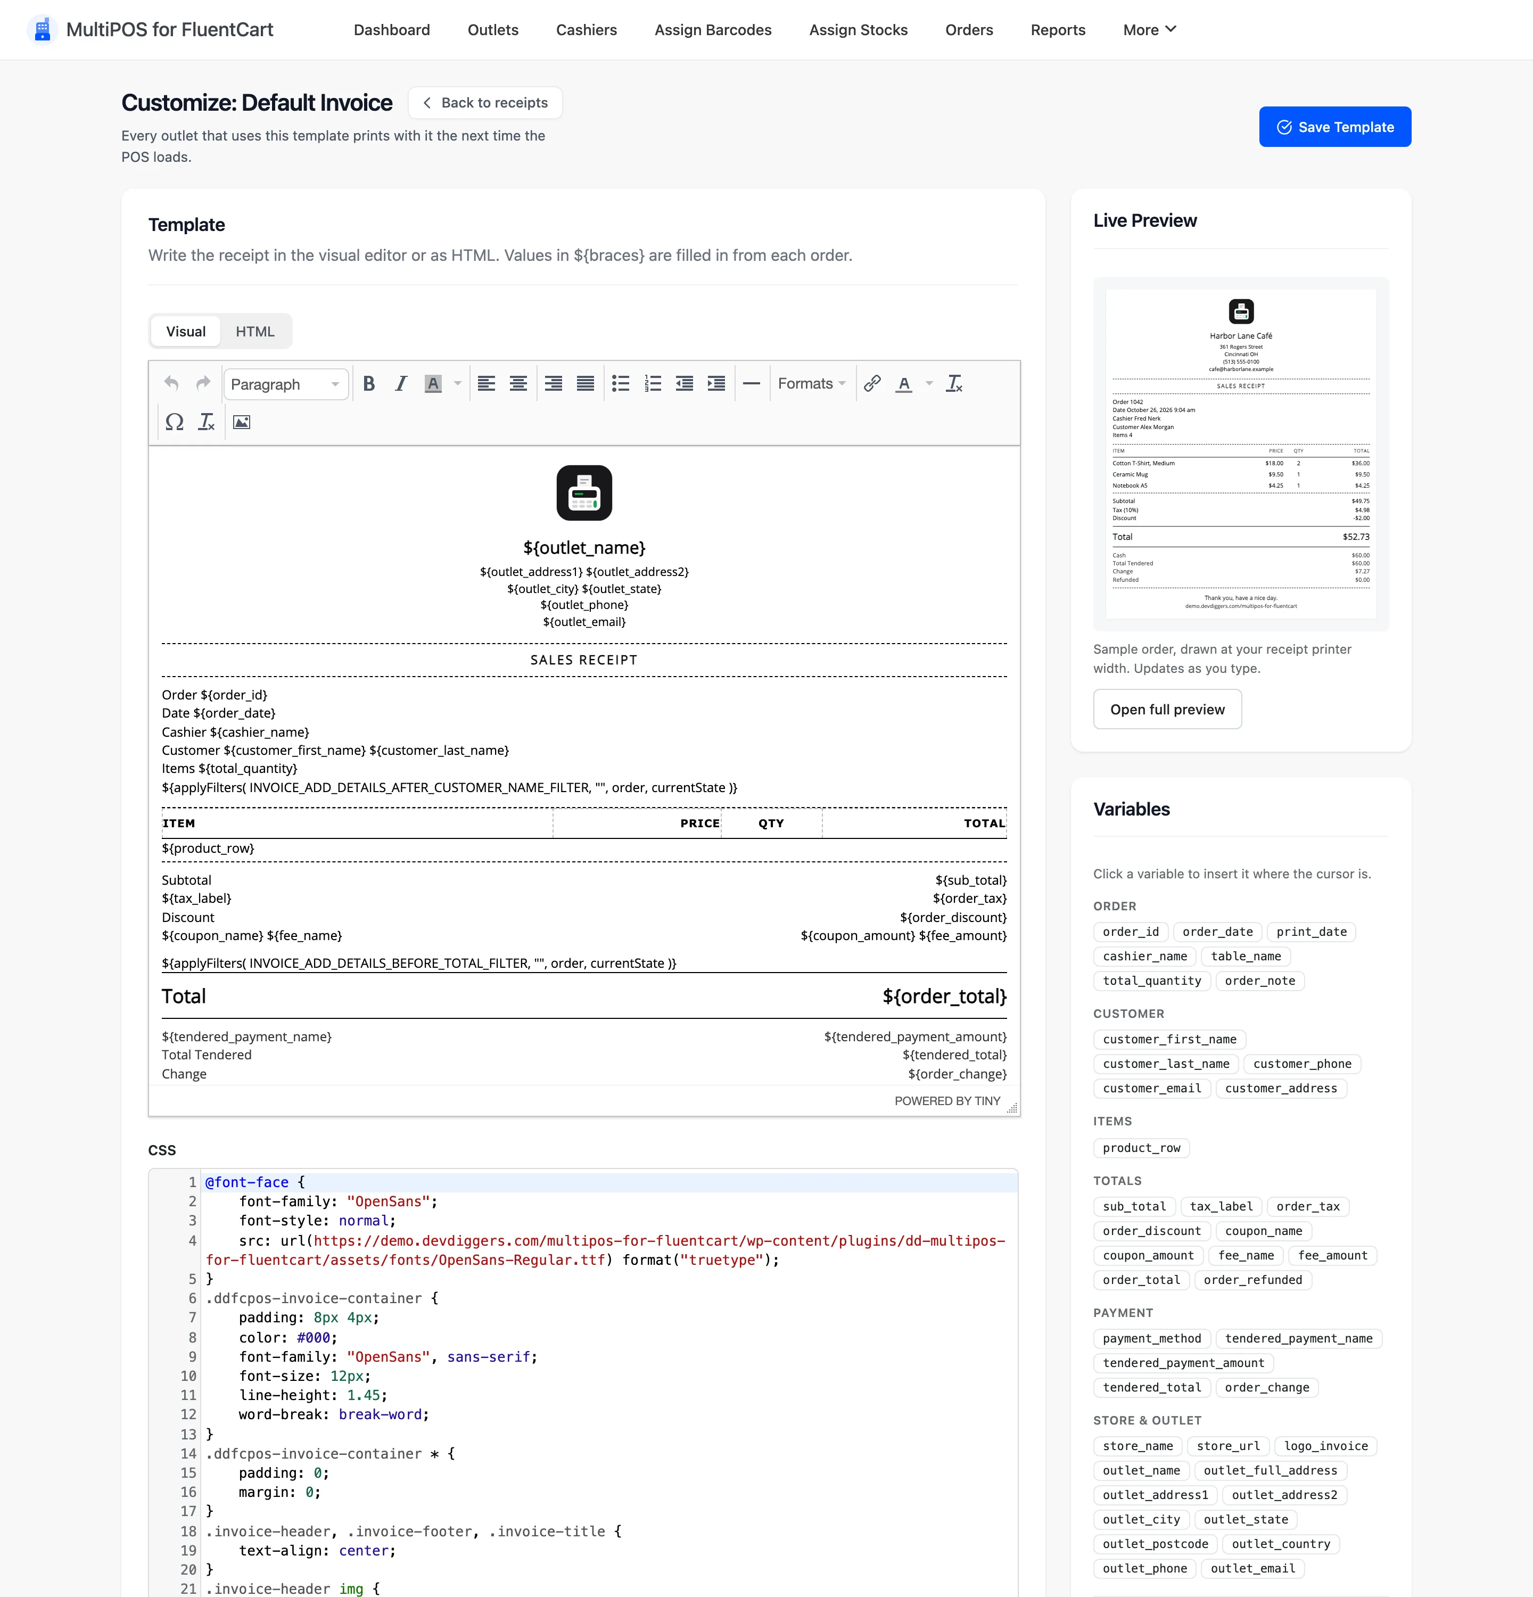Insert a link with the chain icon
The image size is (1533, 1597).
pos(872,384)
